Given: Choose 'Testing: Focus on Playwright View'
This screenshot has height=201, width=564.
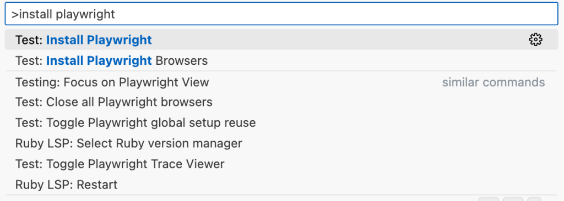Looking at the screenshot, I should pyautogui.click(x=281, y=82).
